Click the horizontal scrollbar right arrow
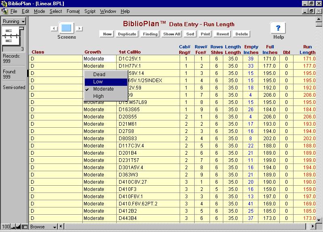This screenshot has width=323, height=232. 313,227
